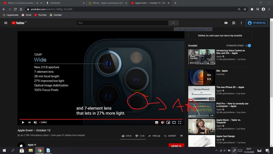273x154 pixels.
Task: Turn off the OTOMATİK OYNAT autoplay switch
Action: point(248,46)
